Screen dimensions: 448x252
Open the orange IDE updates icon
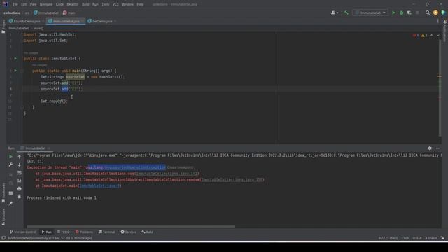(x=435, y=13)
